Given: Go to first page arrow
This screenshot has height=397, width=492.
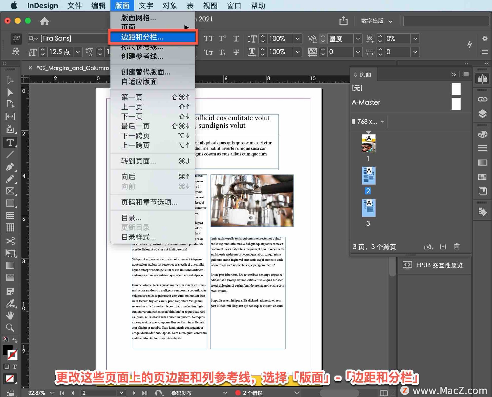Looking at the screenshot, I should pos(62,393).
